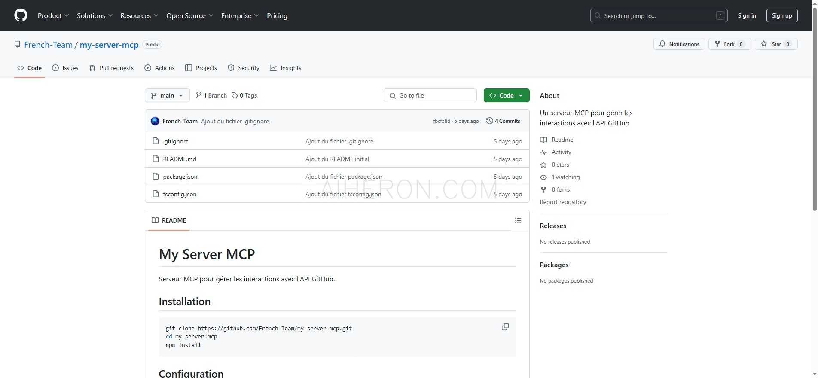Open the Insights tab
Image resolution: width=818 pixels, height=378 pixels.
285,68
